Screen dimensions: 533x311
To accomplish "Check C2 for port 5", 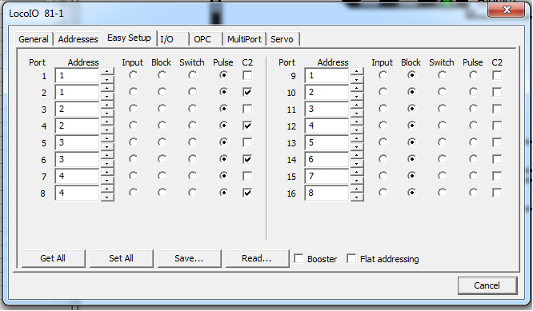I will click(x=247, y=142).
